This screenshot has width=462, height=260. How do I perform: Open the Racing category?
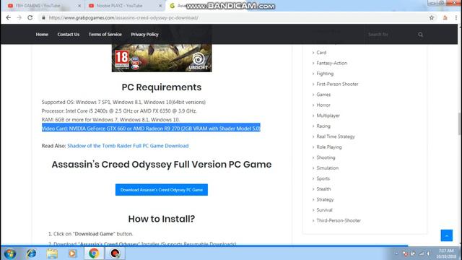[323, 126]
